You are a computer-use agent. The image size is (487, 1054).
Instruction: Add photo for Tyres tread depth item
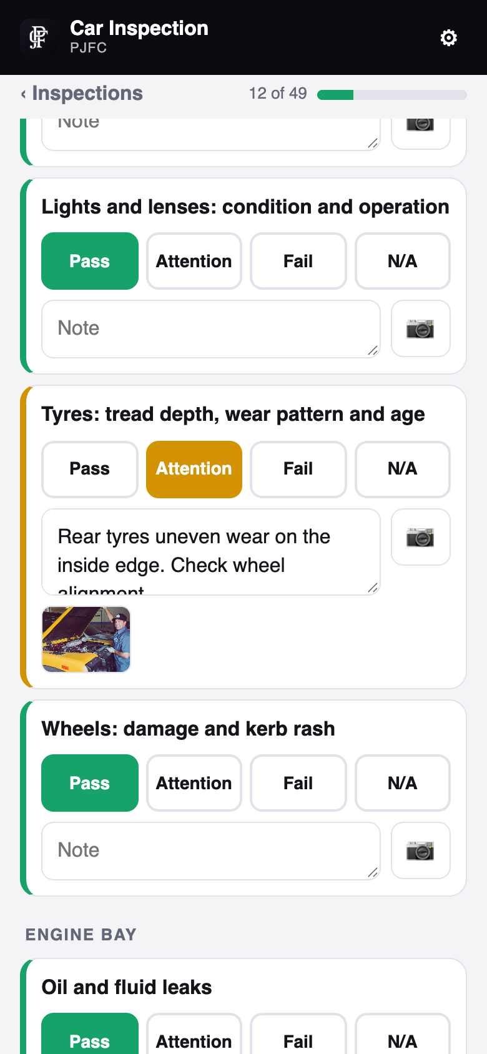[x=420, y=537]
